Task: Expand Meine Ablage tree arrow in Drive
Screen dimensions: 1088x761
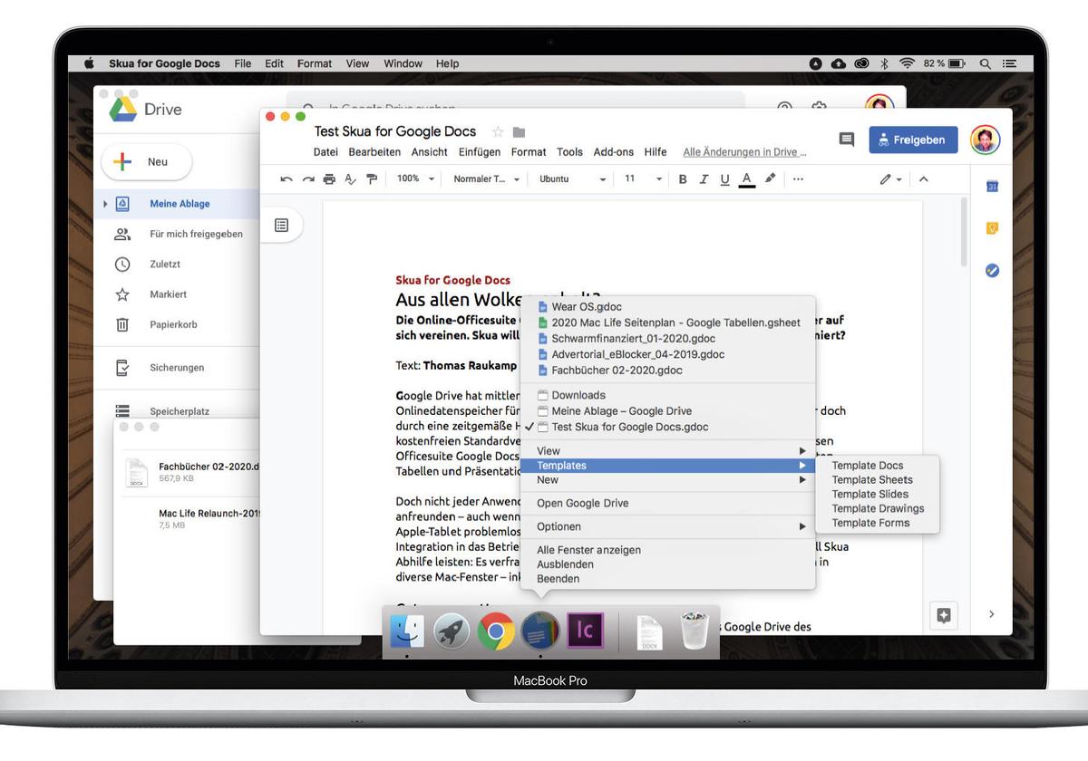Action: (106, 204)
